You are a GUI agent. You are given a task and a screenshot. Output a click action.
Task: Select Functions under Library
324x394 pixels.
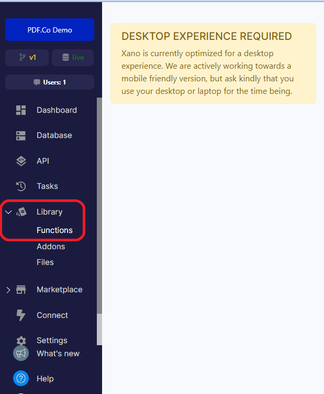pos(54,230)
